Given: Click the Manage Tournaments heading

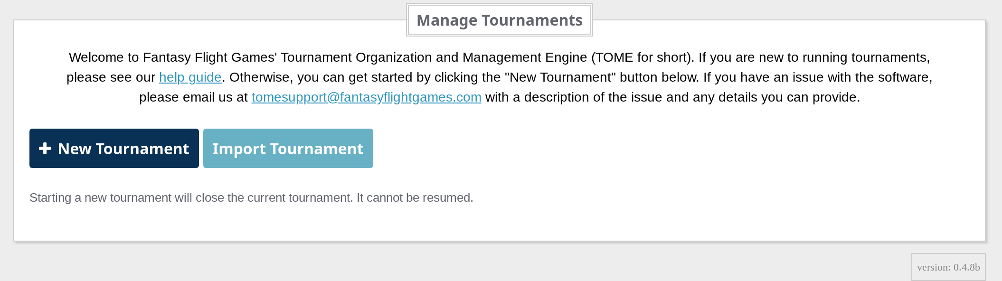Looking at the screenshot, I should click(x=499, y=20).
